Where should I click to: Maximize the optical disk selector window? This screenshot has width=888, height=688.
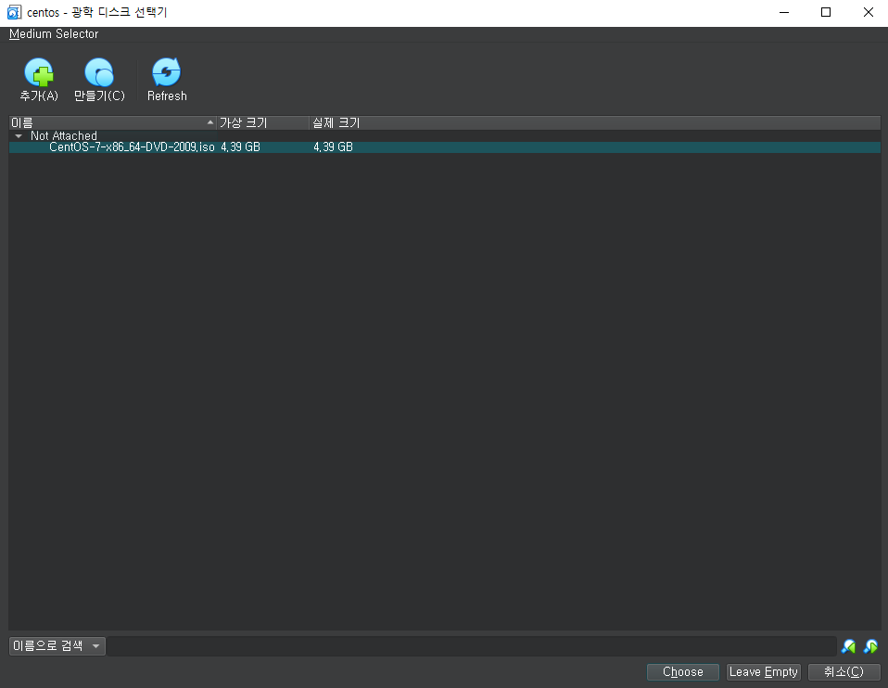(x=826, y=12)
